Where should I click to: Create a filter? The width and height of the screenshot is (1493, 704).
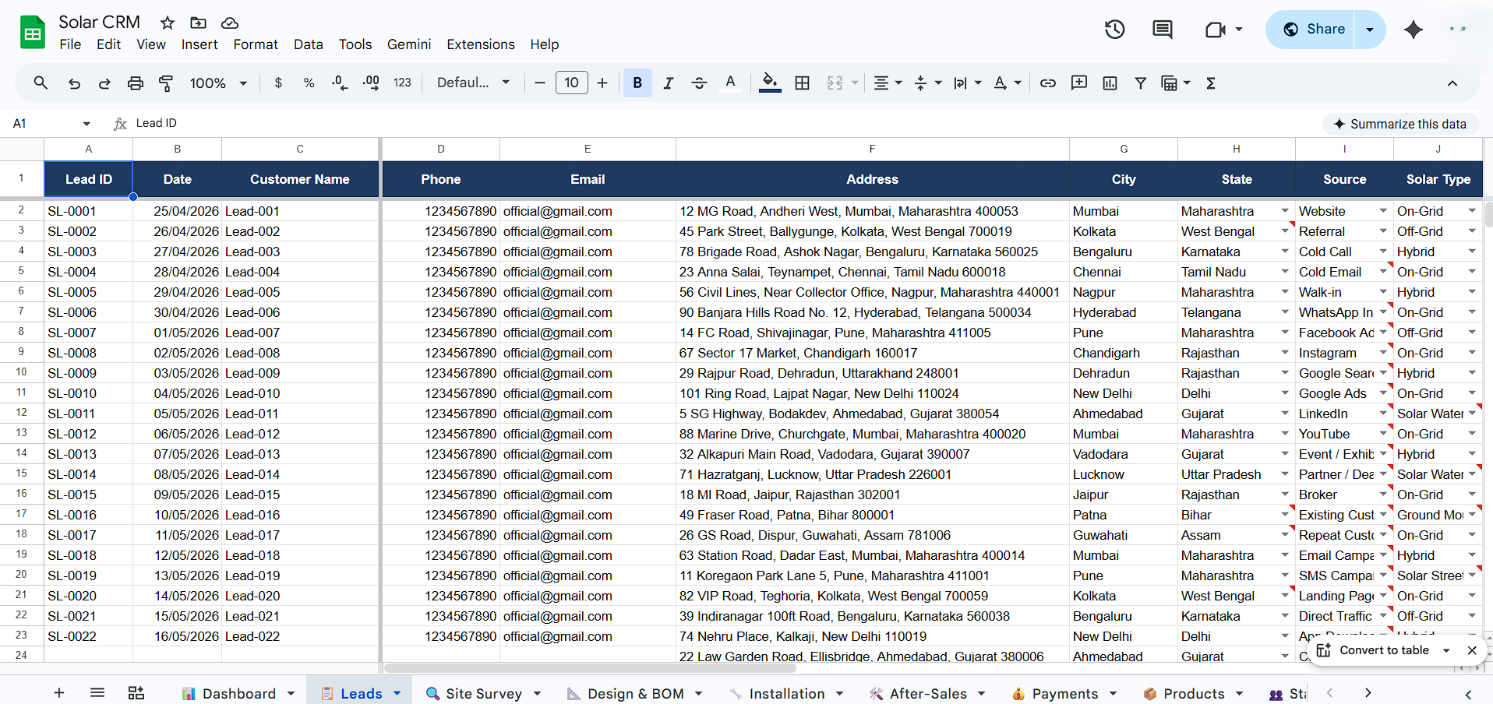(1140, 83)
